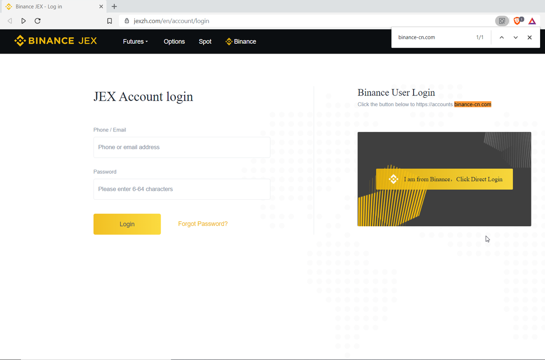Bookmark this page with the bookmark icon
The width and height of the screenshot is (545, 360).
109,21
